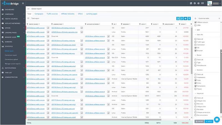The image size is (222, 125).
Task: Toggle the hamburger sidebar menu icon
Action: coord(23,3)
